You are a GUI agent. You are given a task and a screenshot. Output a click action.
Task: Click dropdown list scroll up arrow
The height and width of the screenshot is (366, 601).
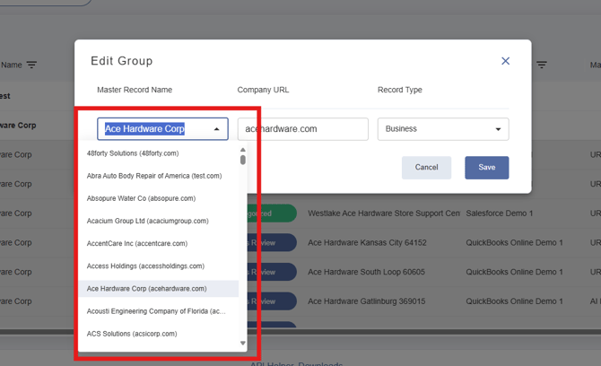coord(242,150)
